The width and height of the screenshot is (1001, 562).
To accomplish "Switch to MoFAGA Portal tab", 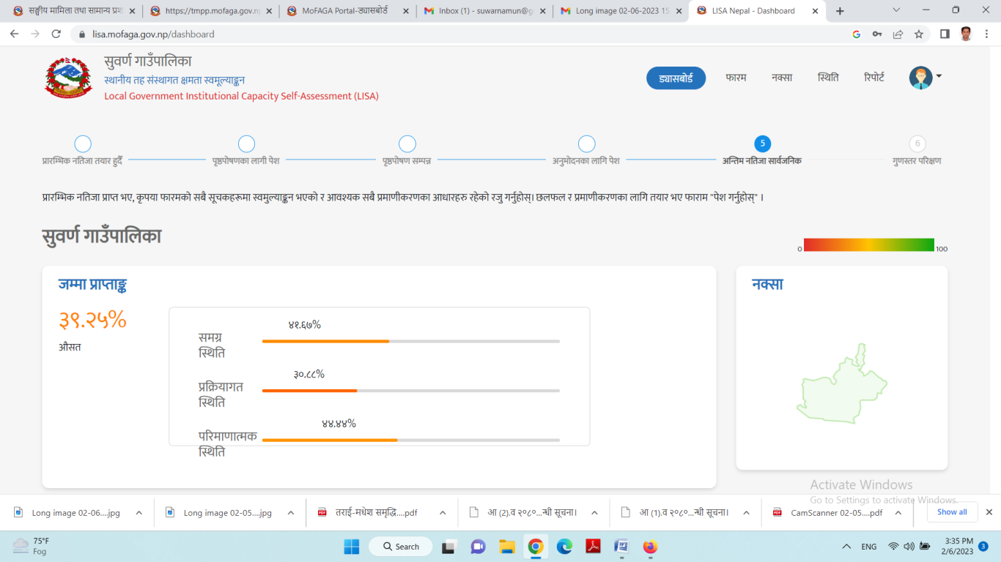I will coord(348,11).
